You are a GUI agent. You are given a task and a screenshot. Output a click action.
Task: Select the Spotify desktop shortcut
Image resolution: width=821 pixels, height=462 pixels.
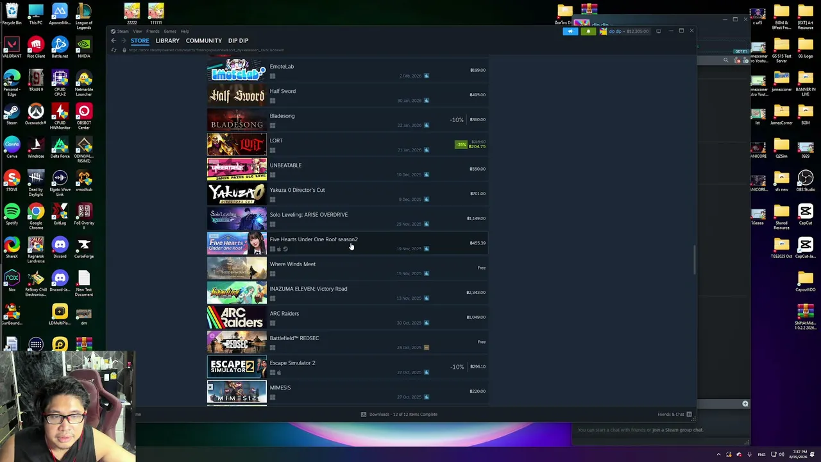(12, 215)
